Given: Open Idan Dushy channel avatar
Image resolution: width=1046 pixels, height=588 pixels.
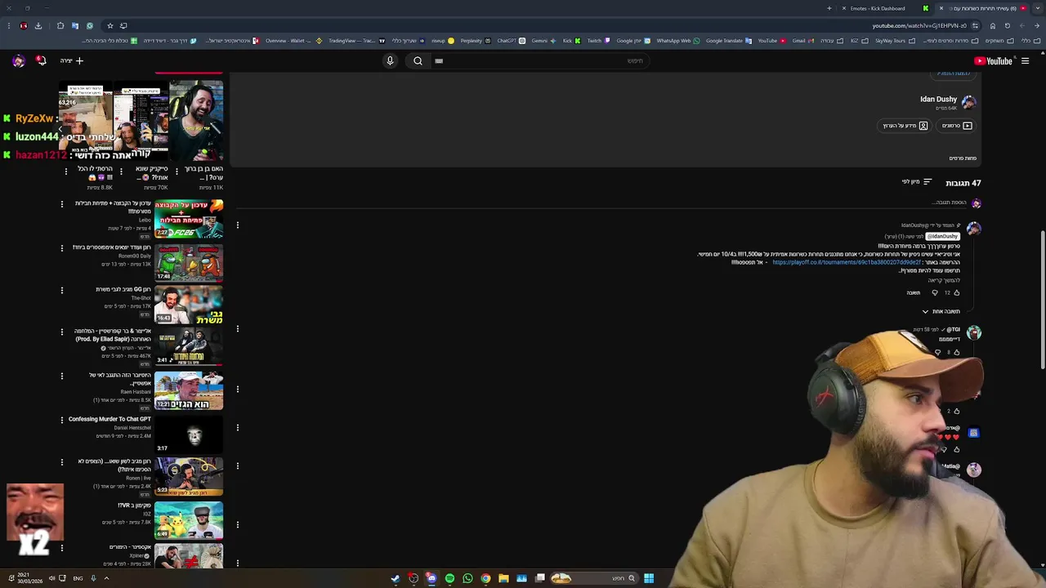Looking at the screenshot, I should click(x=968, y=102).
